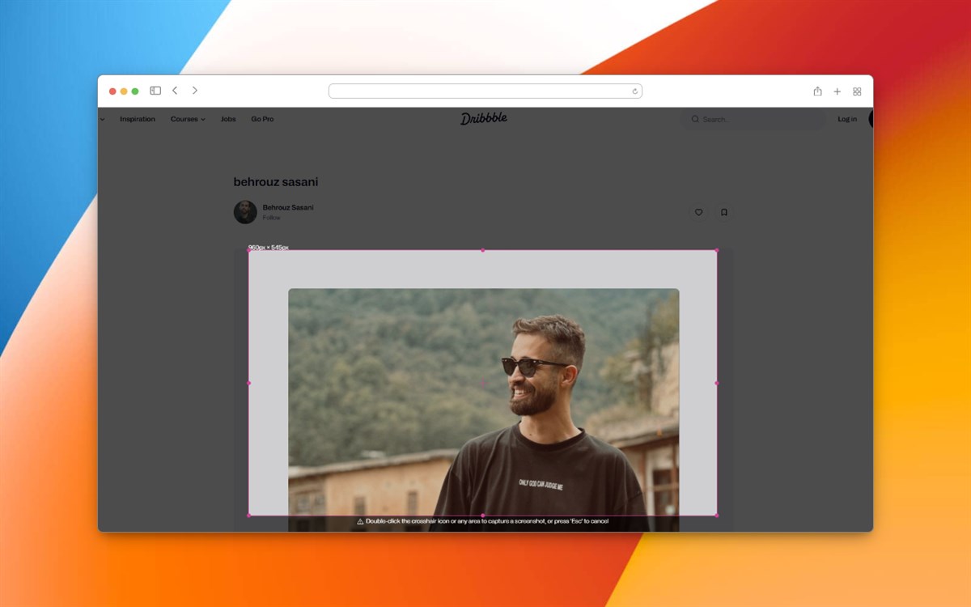The height and width of the screenshot is (607, 971).
Task: Like the shot with heart icon
Action: 698,212
